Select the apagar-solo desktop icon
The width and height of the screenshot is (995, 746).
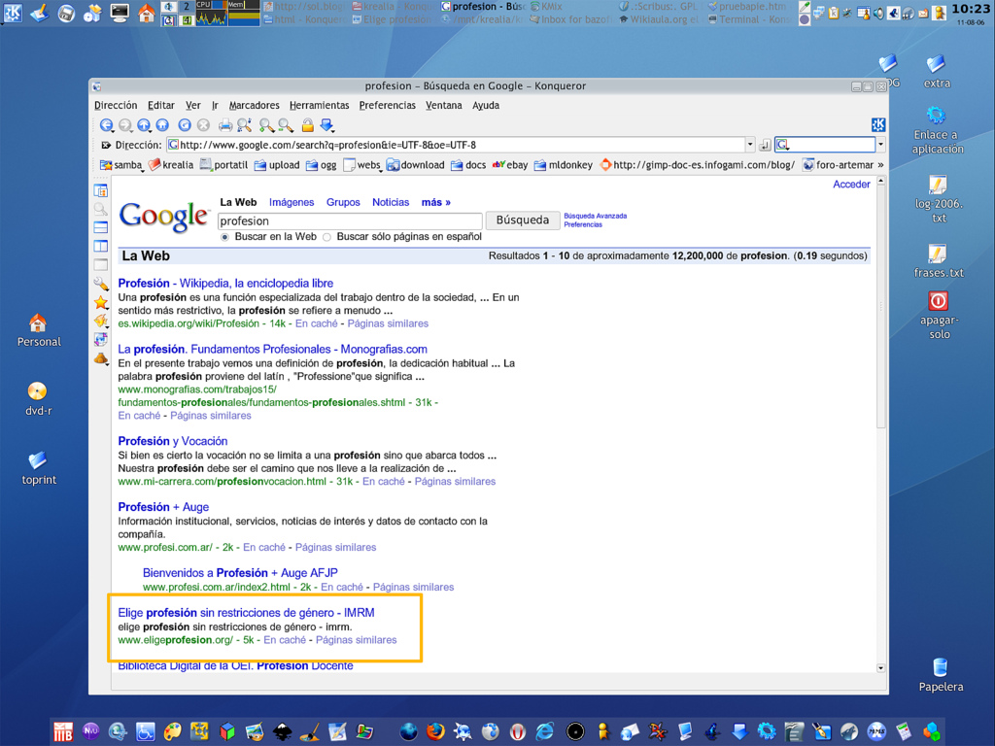(939, 316)
